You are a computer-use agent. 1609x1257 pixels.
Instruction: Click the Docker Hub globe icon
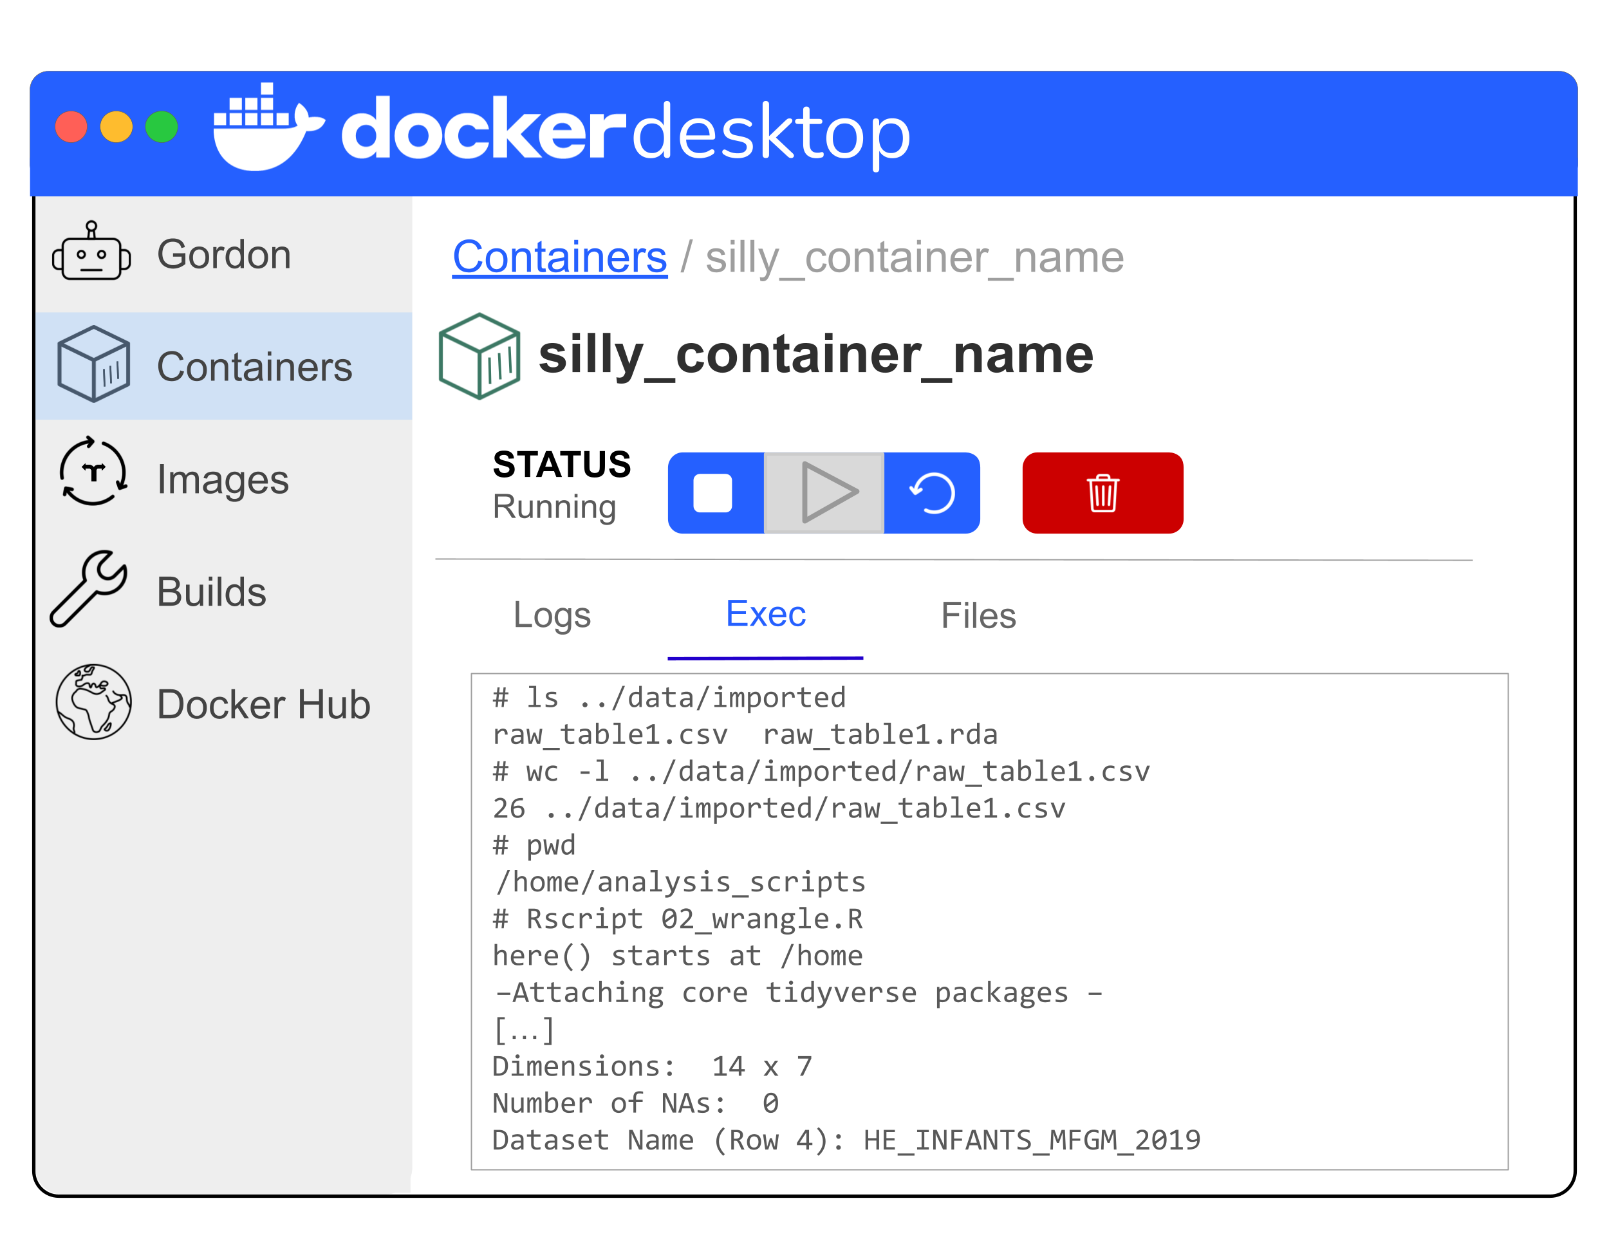(93, 702)
